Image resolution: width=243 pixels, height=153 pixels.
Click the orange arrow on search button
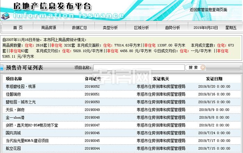tap(203, 67)
